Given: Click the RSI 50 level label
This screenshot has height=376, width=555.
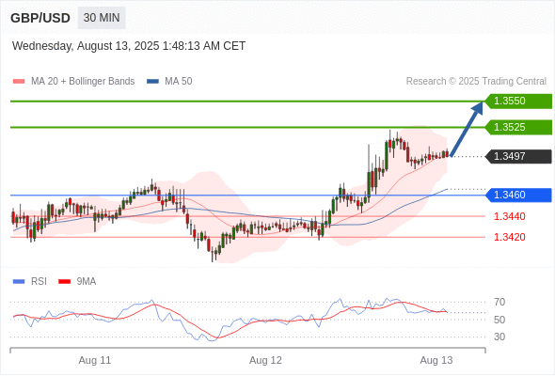Looking at the screenshot, I should pyautogui.click(x=499, y=320).
